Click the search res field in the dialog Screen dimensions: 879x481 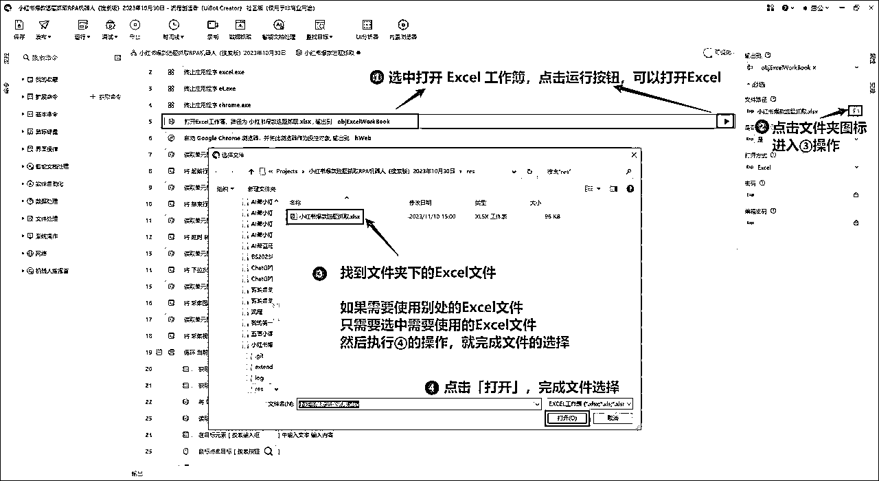(584, 171)
